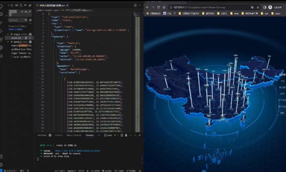The image size is (286, 172).
Task: Click the Open in editor link
Action: click(x=15, y=29)
